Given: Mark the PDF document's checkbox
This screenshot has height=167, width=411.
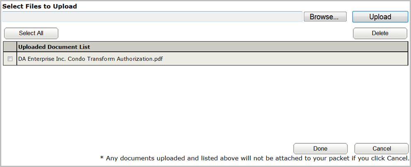Looking at the screenshot, I should 10,59.
